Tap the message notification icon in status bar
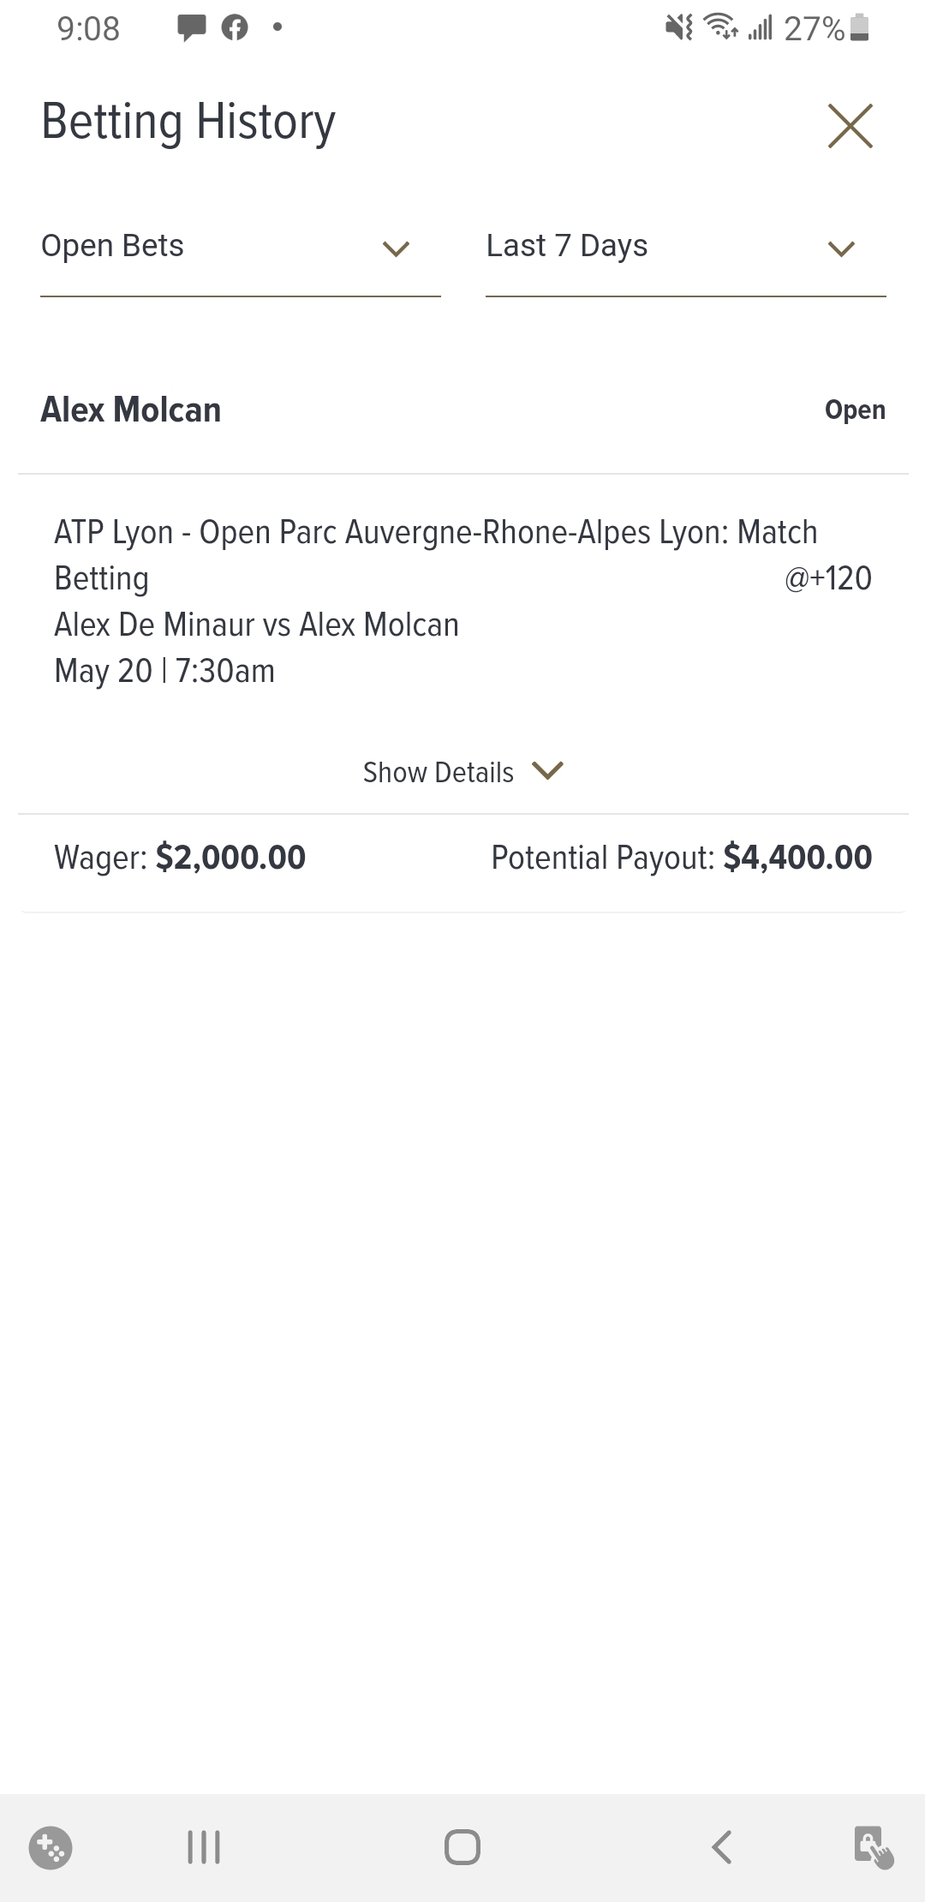The height and width of the screenshot is (1902, 925). [x=191, y=28]
